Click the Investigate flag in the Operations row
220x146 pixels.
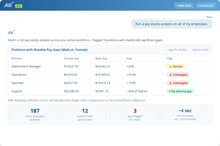[178, 75]
